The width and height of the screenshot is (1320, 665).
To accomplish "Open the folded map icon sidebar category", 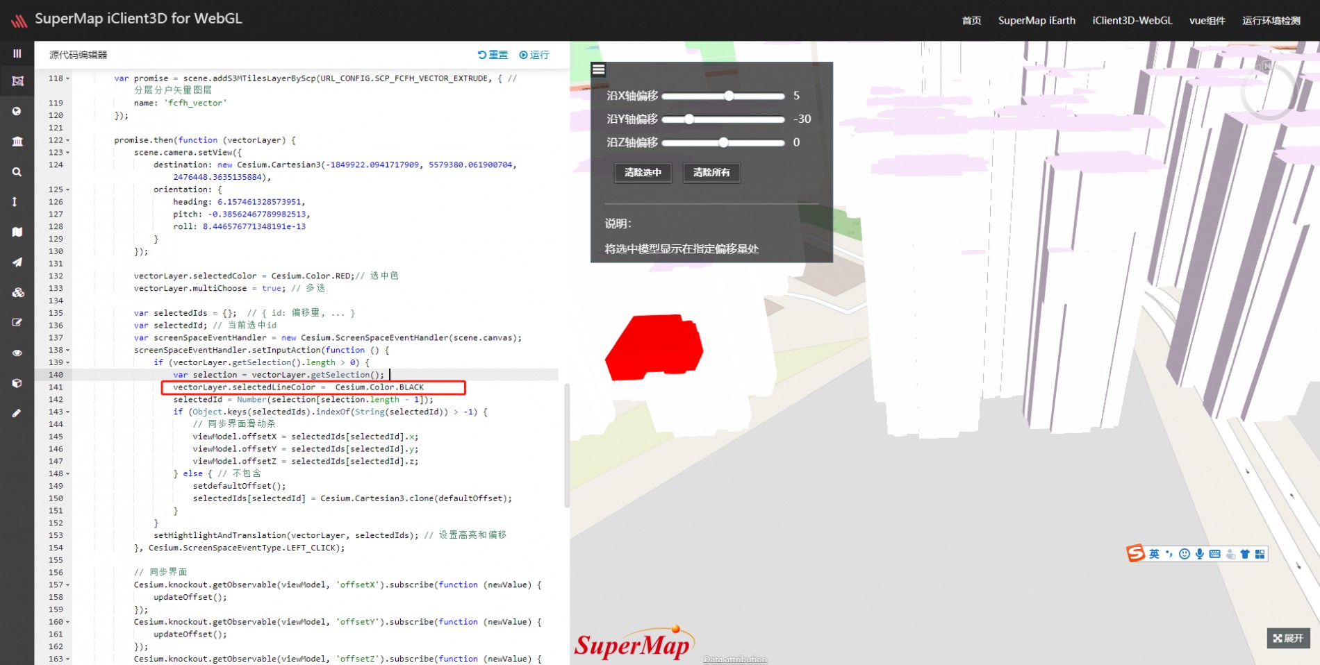I will (17, 232).
